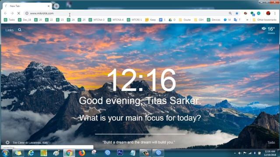Screen dimensions: 280x157
Task: Open the red profile avatar
Action: (268, 13)
